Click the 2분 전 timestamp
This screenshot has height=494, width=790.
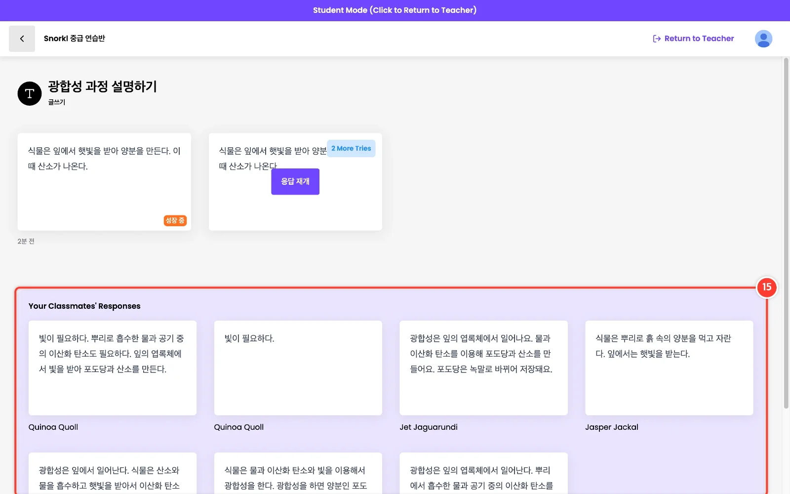(26, 241)
